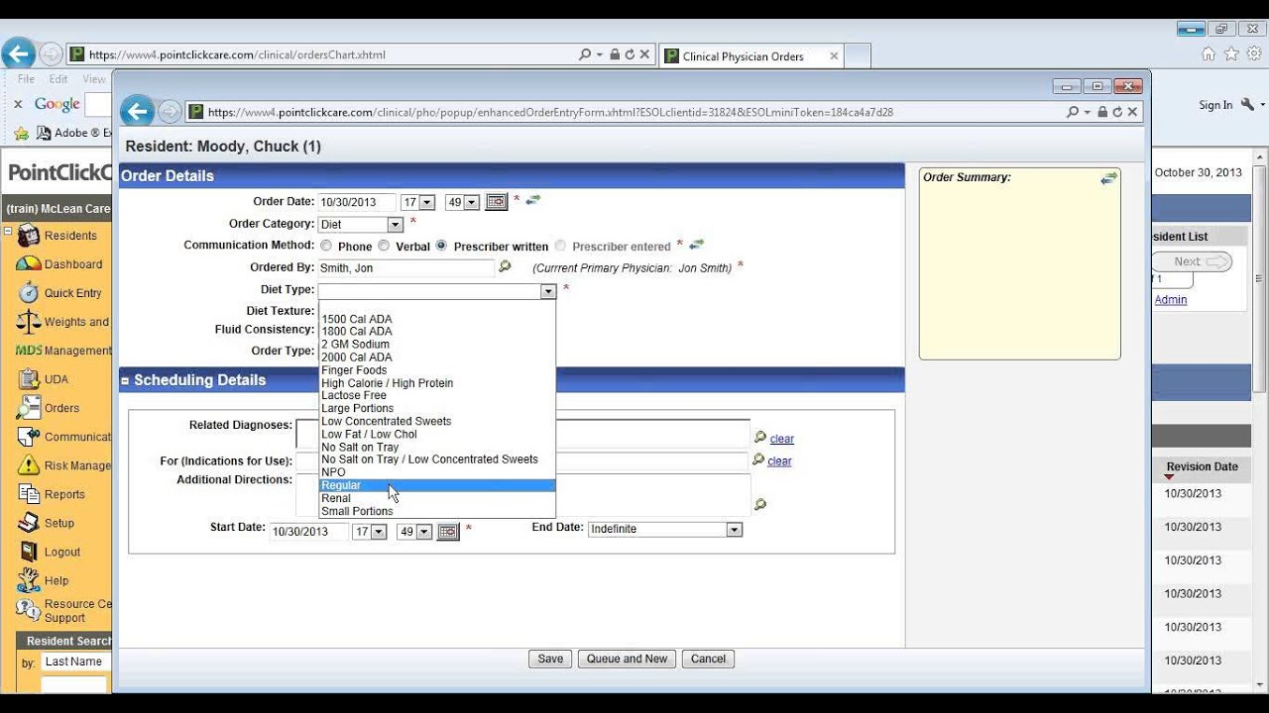The width and height of the screenshot is (1269, 713).
Task: Sort by Revision Date column header
Action: [1202, 466]
